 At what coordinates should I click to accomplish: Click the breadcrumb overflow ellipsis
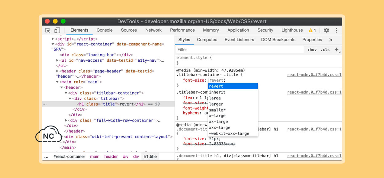point(46,157)
